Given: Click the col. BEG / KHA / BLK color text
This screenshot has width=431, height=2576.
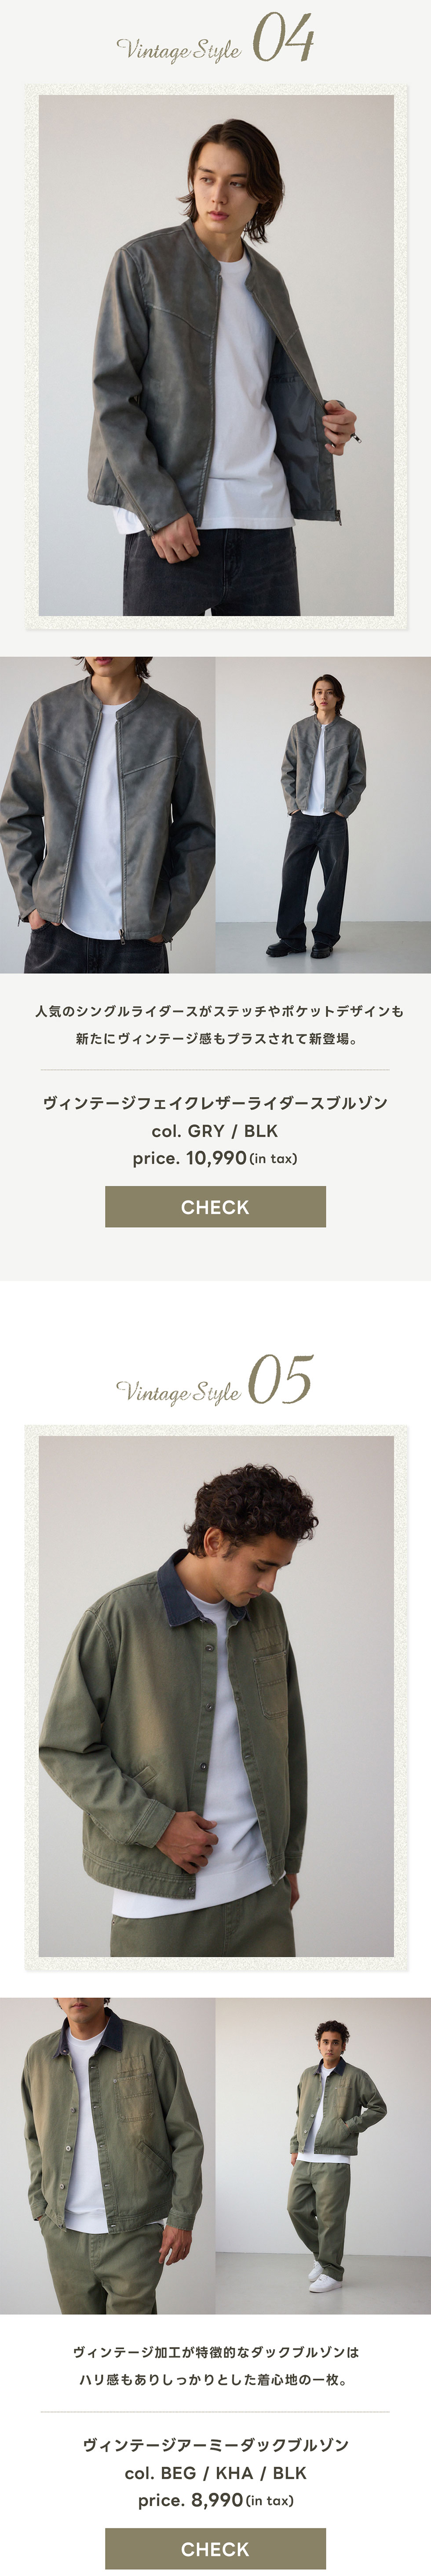Looking at the screenshot, I should click(x=215, y=2473).
